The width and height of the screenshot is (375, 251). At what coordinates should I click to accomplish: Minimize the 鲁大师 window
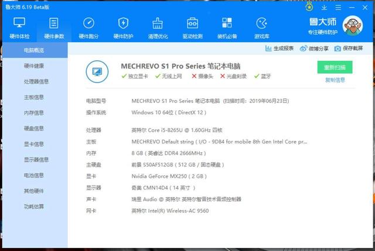(352, 8)
